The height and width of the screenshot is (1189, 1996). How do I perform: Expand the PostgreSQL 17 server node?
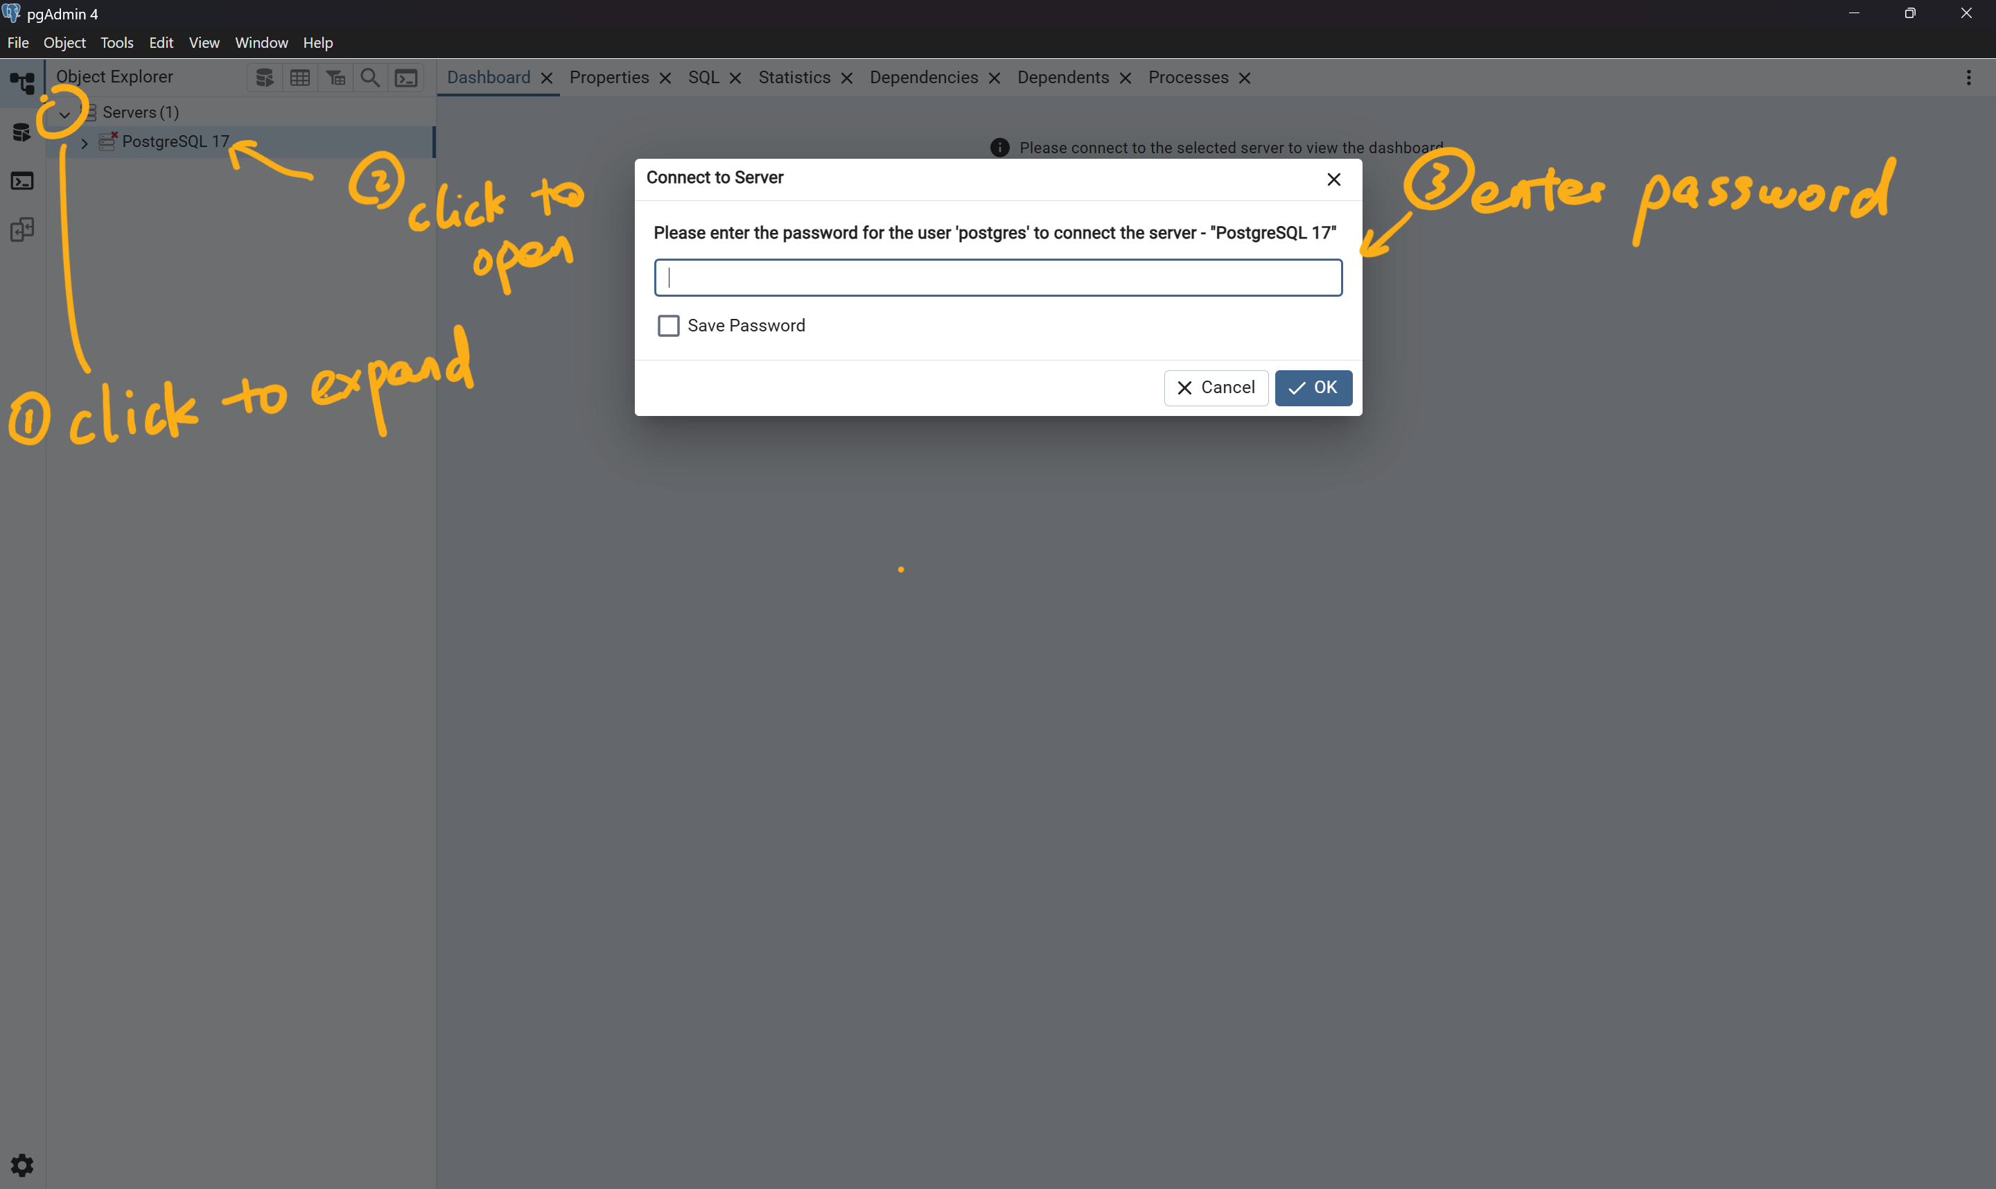(84, 143)
